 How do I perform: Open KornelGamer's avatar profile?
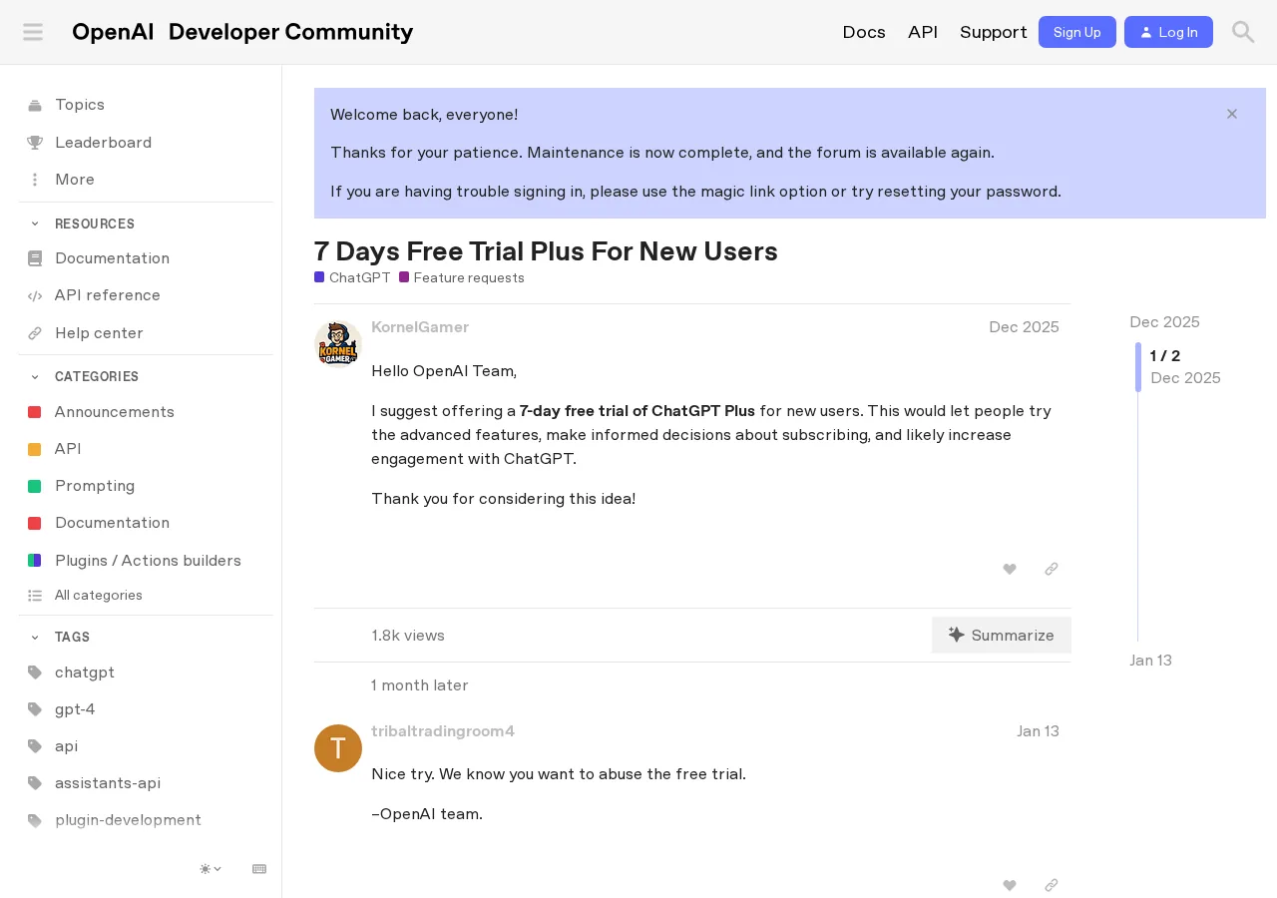pyautogui.click(x=338, y=345)
